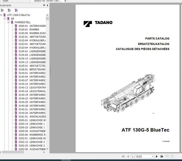
Task: Collapse the DE bookmark node
Action: click(5, 19)
